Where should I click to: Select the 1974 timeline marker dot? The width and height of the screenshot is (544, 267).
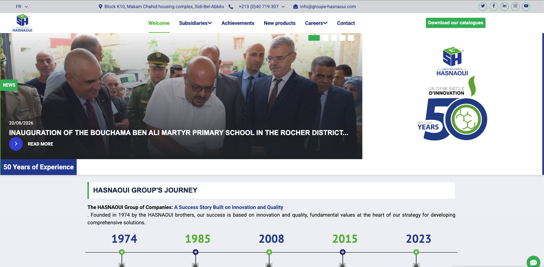pos(122,252)
